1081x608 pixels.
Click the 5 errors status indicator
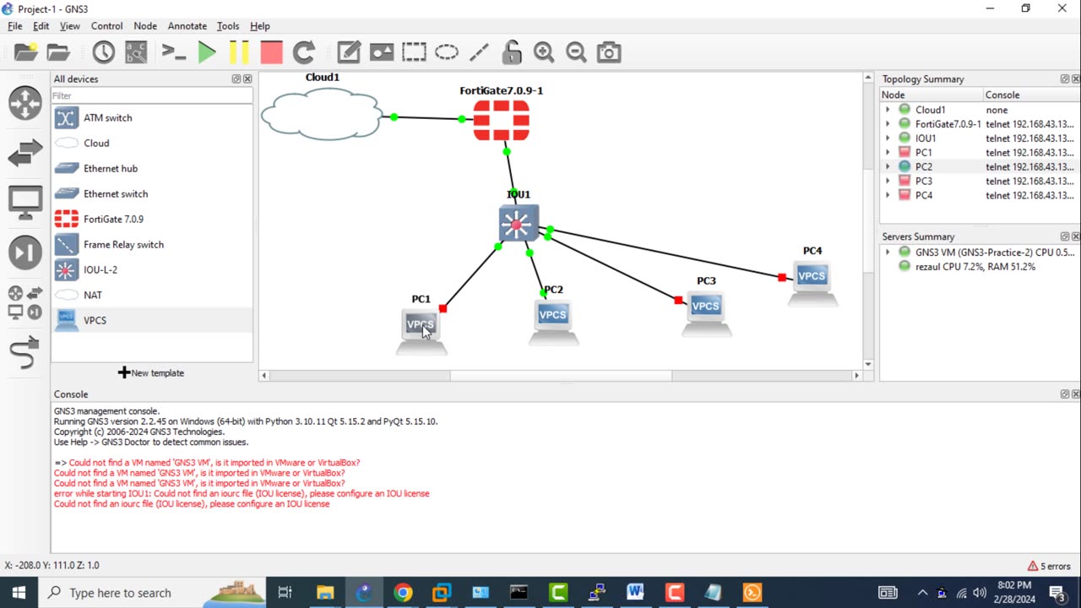tap(1049, 566)
